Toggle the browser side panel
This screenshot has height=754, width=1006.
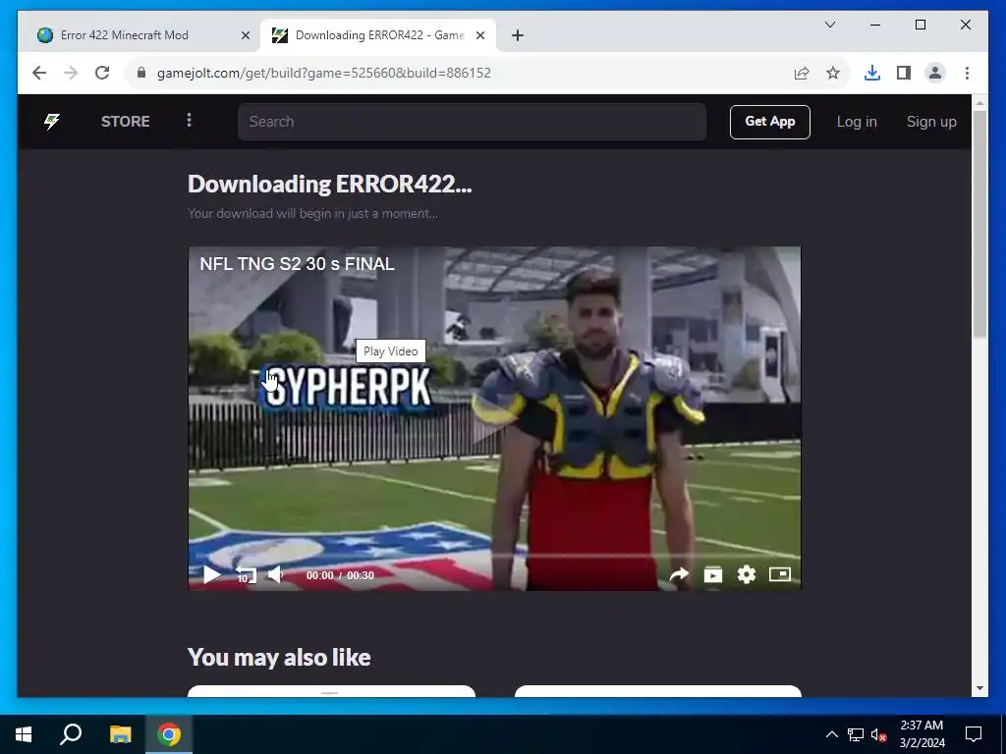[904, 73]
